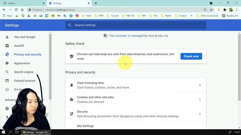Viewport: 241px width, 135px height.
Task: Open Security settings row
Action: pos(136,114)
